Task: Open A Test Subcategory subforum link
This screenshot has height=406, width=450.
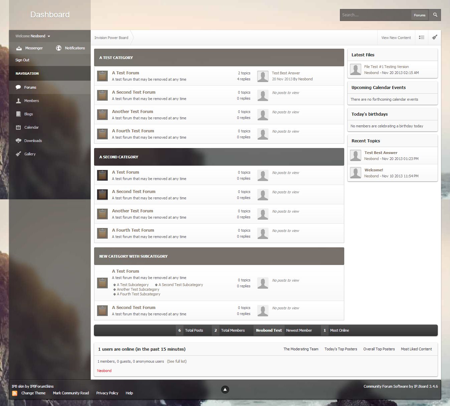Action: (x=132, y=285)
